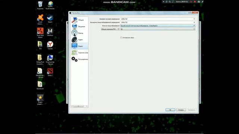Screen dimensions: 239x134
Task: Click the sidebar scrollbar right arrow
Action: pos(87,106)
